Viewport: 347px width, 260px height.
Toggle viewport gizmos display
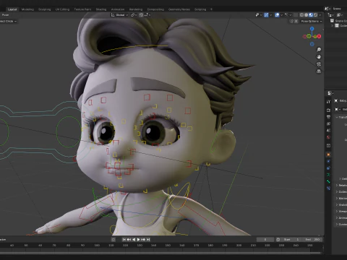266,15
